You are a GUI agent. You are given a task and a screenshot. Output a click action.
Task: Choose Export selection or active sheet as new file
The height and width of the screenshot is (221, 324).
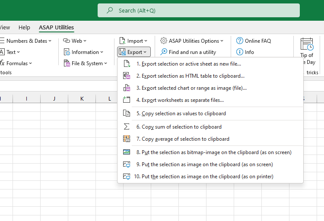tap(210, 64)
